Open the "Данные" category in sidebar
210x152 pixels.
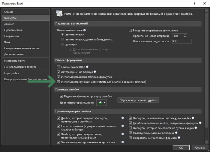tap(9, 24)
